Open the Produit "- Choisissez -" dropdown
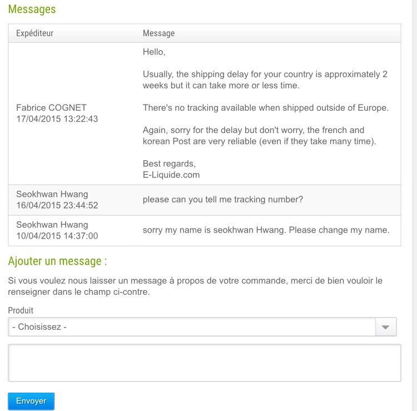The height and width of the screenshot is (411, 417). click(192, 327)
